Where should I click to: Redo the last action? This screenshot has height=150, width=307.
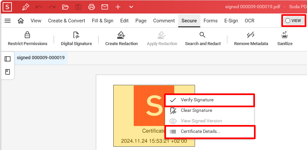pos(52,7)
